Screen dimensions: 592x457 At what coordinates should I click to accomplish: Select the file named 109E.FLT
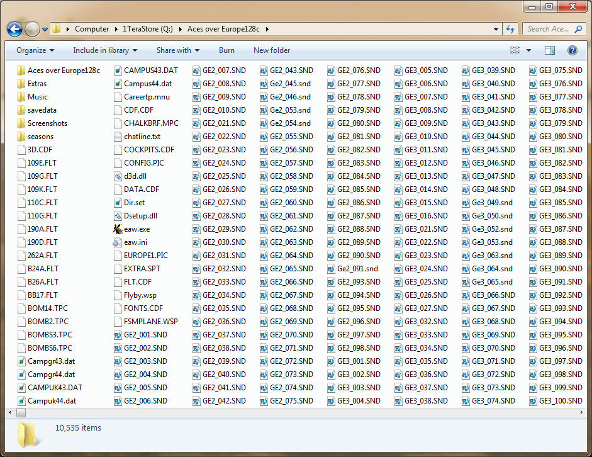pyautogui.click(x=42, y=163)
